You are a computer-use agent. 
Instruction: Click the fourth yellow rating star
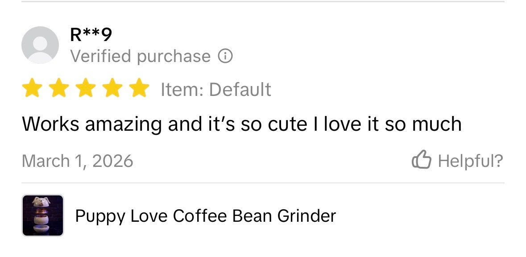pyautogui.click(x=113, y=88)
